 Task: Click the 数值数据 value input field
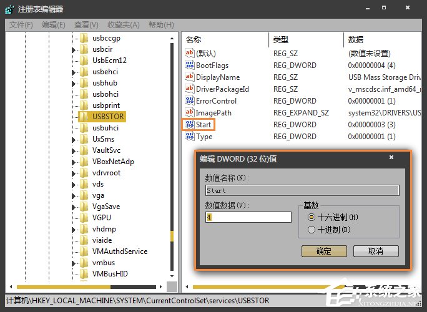click(248, 217)
